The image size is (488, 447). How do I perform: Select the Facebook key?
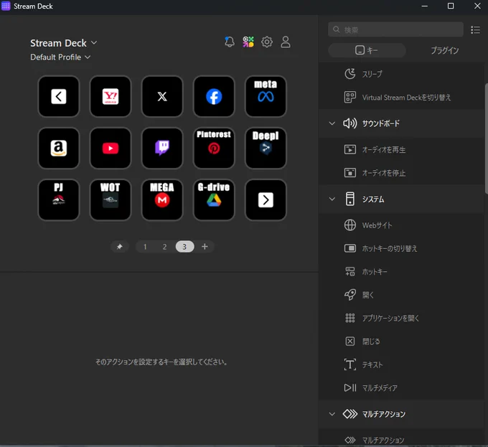coord(214,96)
